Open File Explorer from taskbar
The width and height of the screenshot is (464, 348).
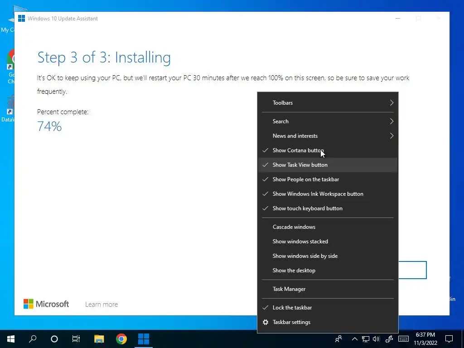[x=99, y=339]
